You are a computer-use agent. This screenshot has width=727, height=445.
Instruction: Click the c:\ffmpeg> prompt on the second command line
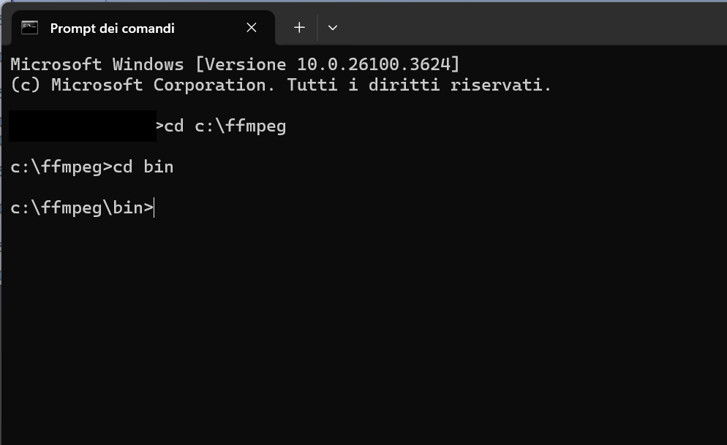[61, 167]
